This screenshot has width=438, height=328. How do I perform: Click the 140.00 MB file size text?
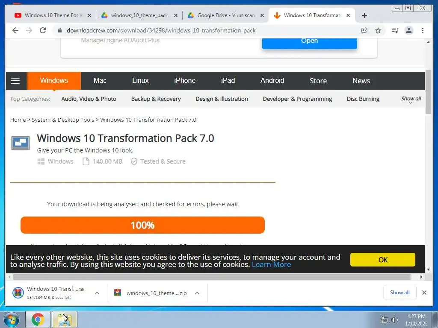[x=107, y=161]
